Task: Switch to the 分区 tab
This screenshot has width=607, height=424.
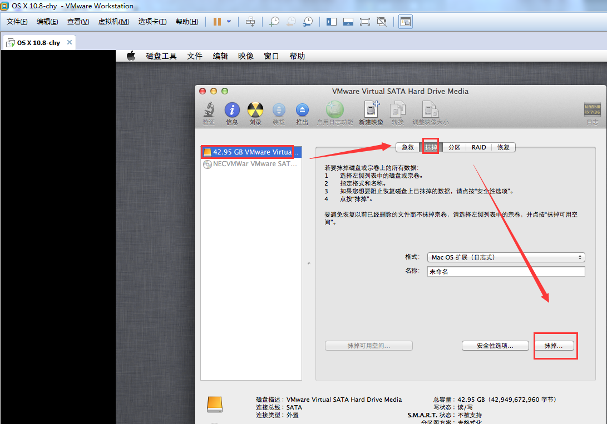Action: point(454,147)
